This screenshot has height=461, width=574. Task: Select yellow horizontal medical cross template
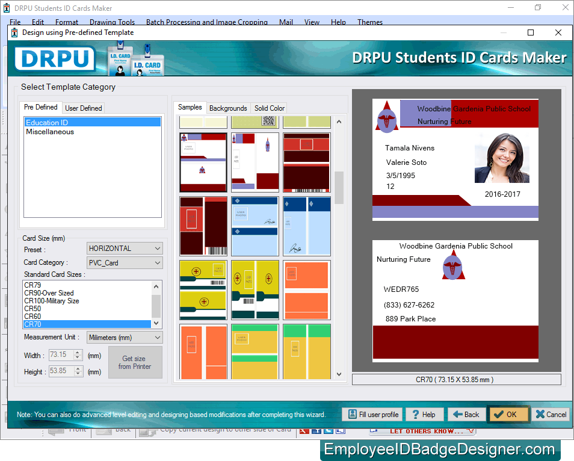coord(203,290)
